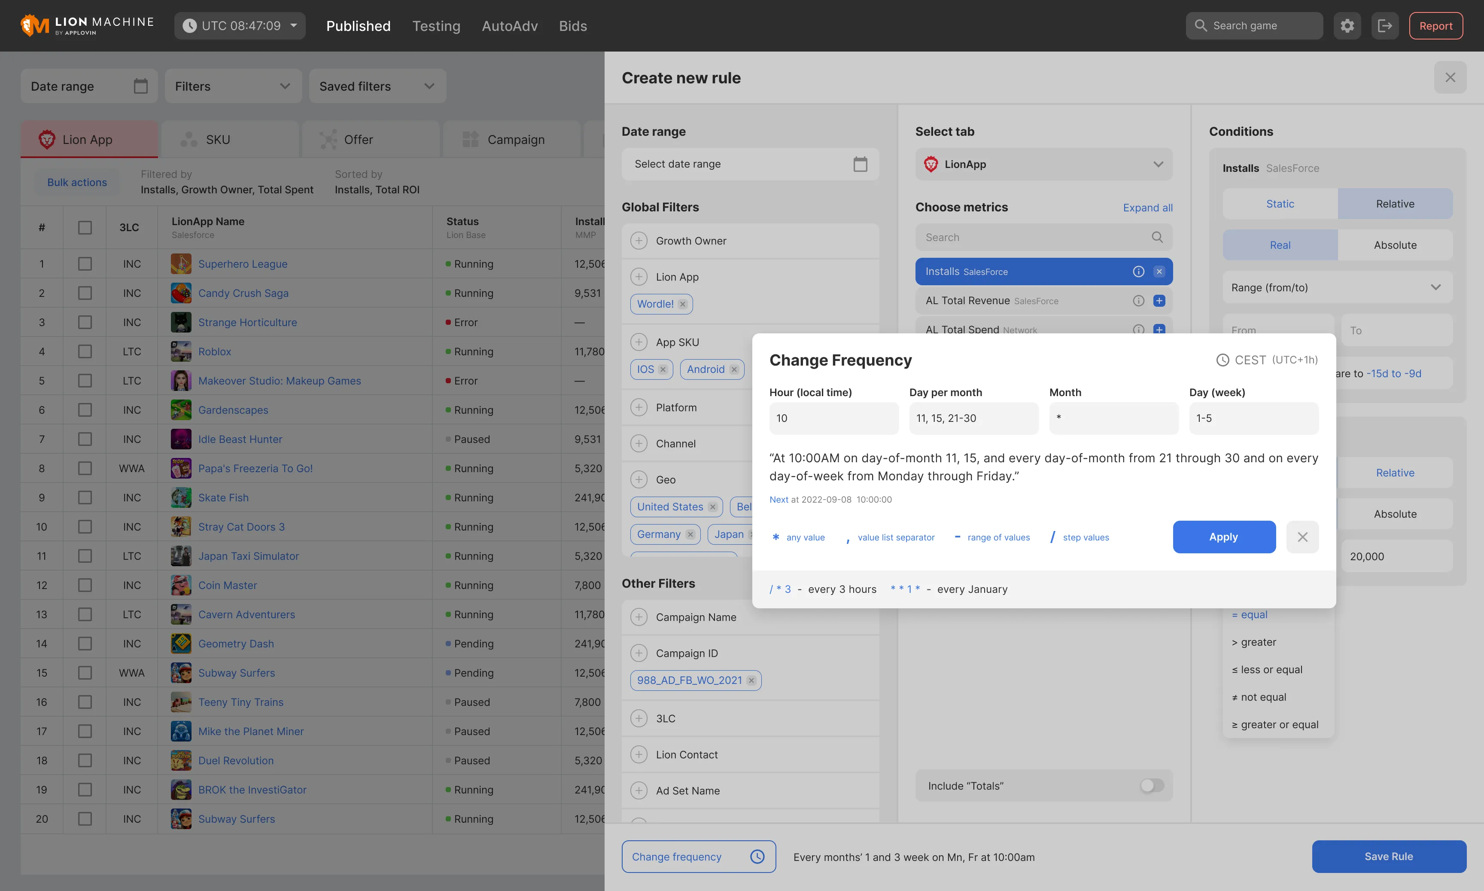Select the Roblox row checkbox
The width and height of the screenshot is (1484, 891).
[x=85, y=352]
